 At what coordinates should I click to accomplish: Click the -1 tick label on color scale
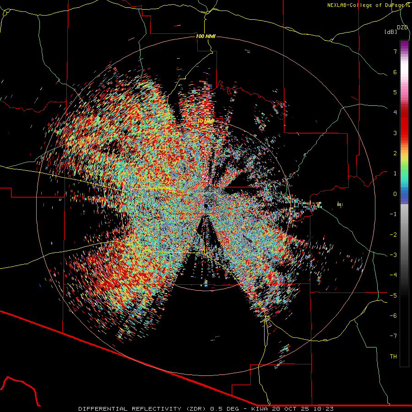393,214
